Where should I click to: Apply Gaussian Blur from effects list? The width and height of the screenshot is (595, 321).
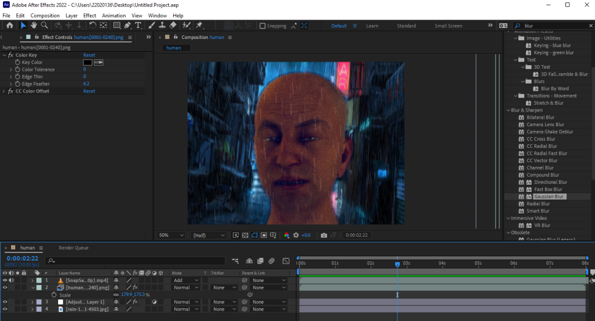[x=549, y=197]
